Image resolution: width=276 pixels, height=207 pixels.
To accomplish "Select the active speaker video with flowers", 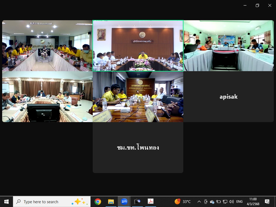I will (x=138, y=46).
